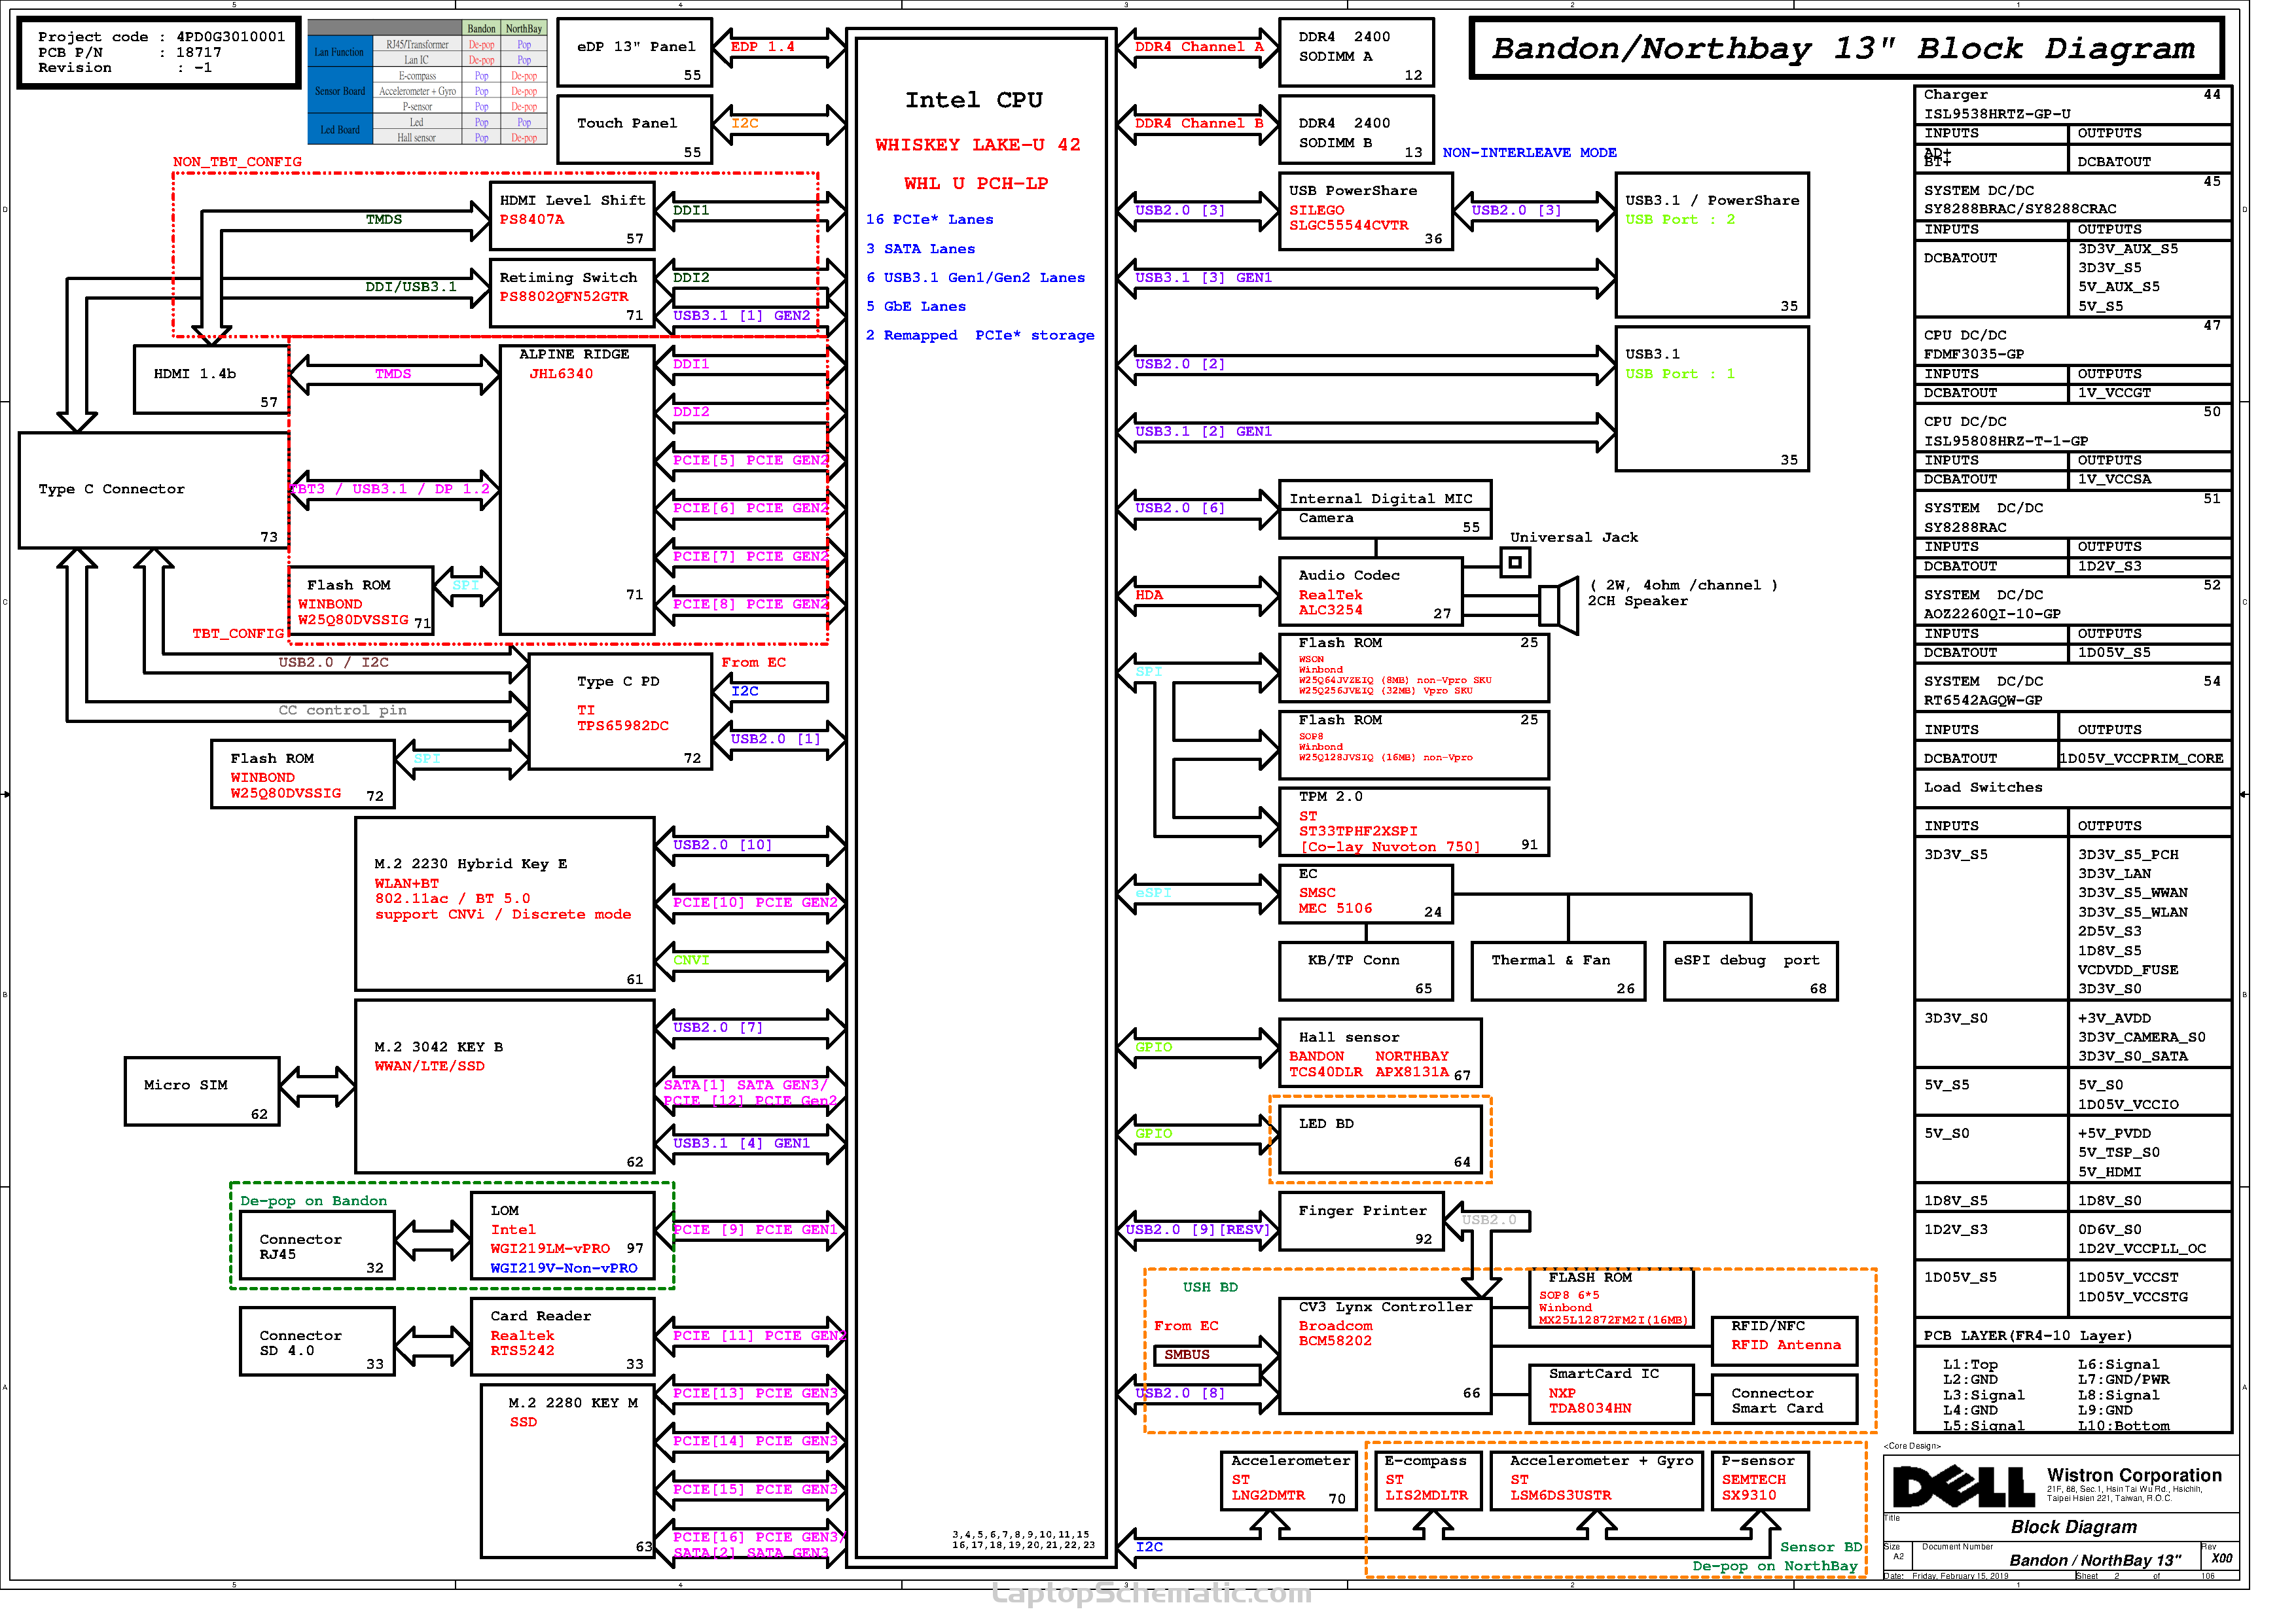2296x1622 pixels.
Task: Click the Connector RJ45 block
Action: coord(318,1246)
